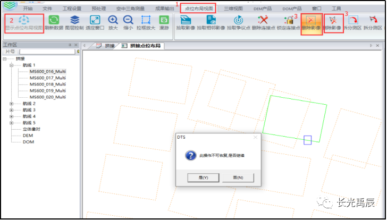Viewport: 387px width, 220px height.
Task: Select the 放大 zoom in tool
Action: click(x=113, y=21)
